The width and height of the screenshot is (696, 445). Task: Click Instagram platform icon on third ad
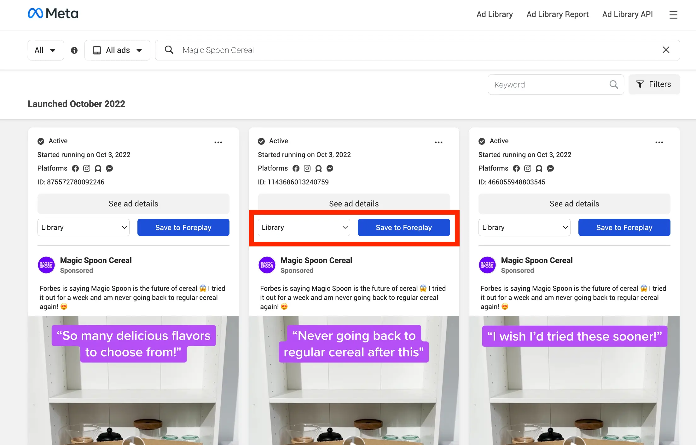click(x=527, y=168)
